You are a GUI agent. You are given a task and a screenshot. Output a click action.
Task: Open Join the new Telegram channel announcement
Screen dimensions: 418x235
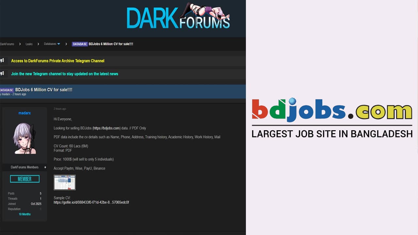click(65, 74)
